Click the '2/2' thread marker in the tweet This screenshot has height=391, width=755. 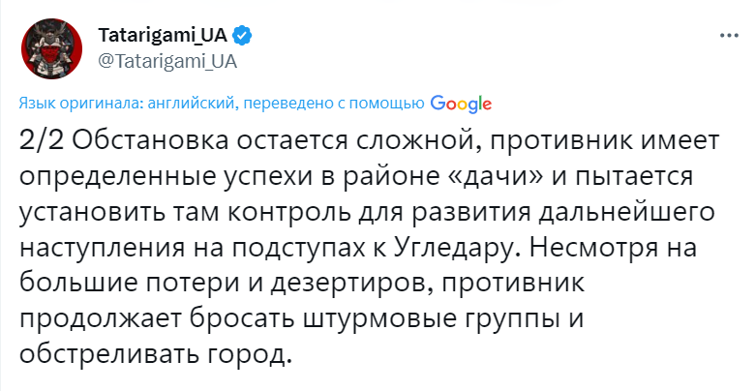click(41, 139)
